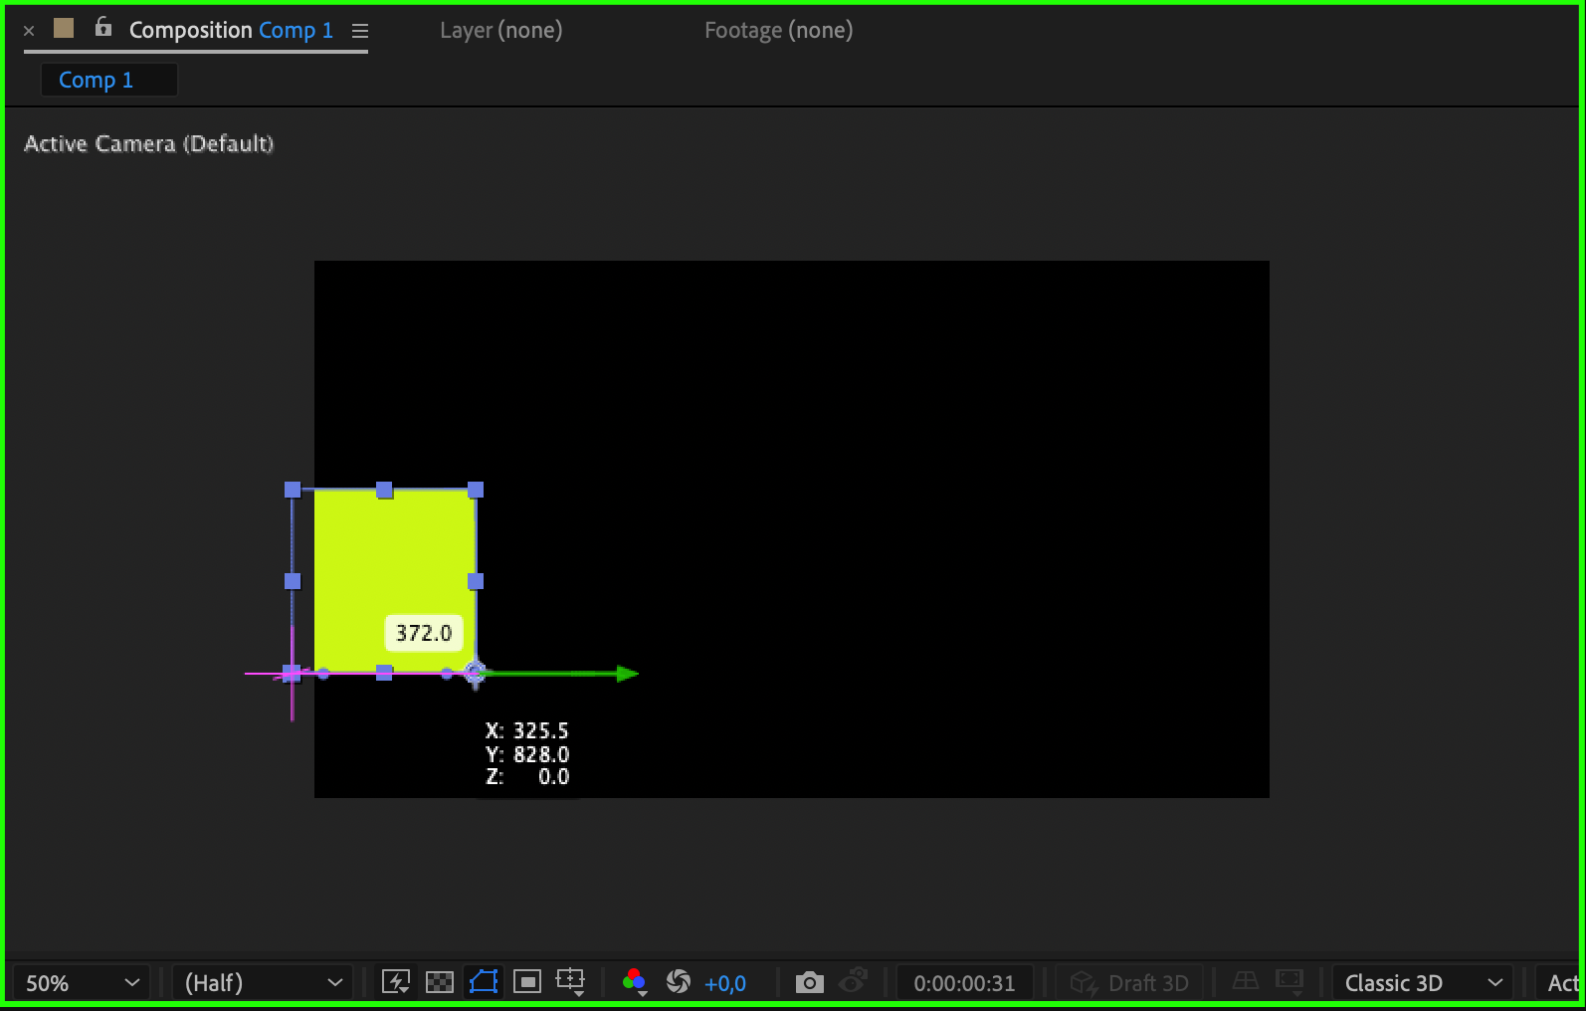This screenshot has height=1011, width=1586.
Task: Open the Composition panel menu
Action: 360,31
